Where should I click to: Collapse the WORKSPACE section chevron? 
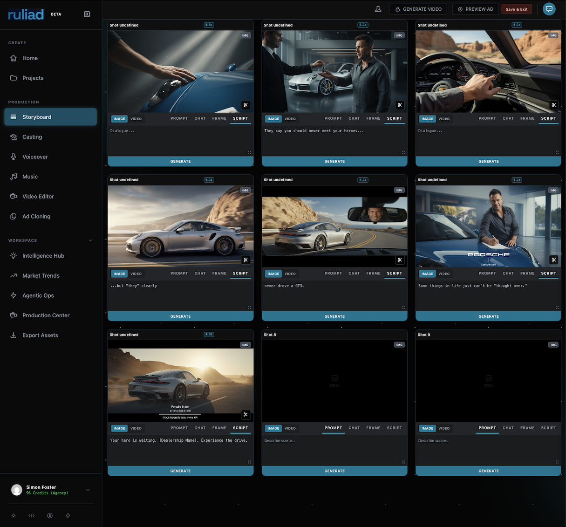90,240
